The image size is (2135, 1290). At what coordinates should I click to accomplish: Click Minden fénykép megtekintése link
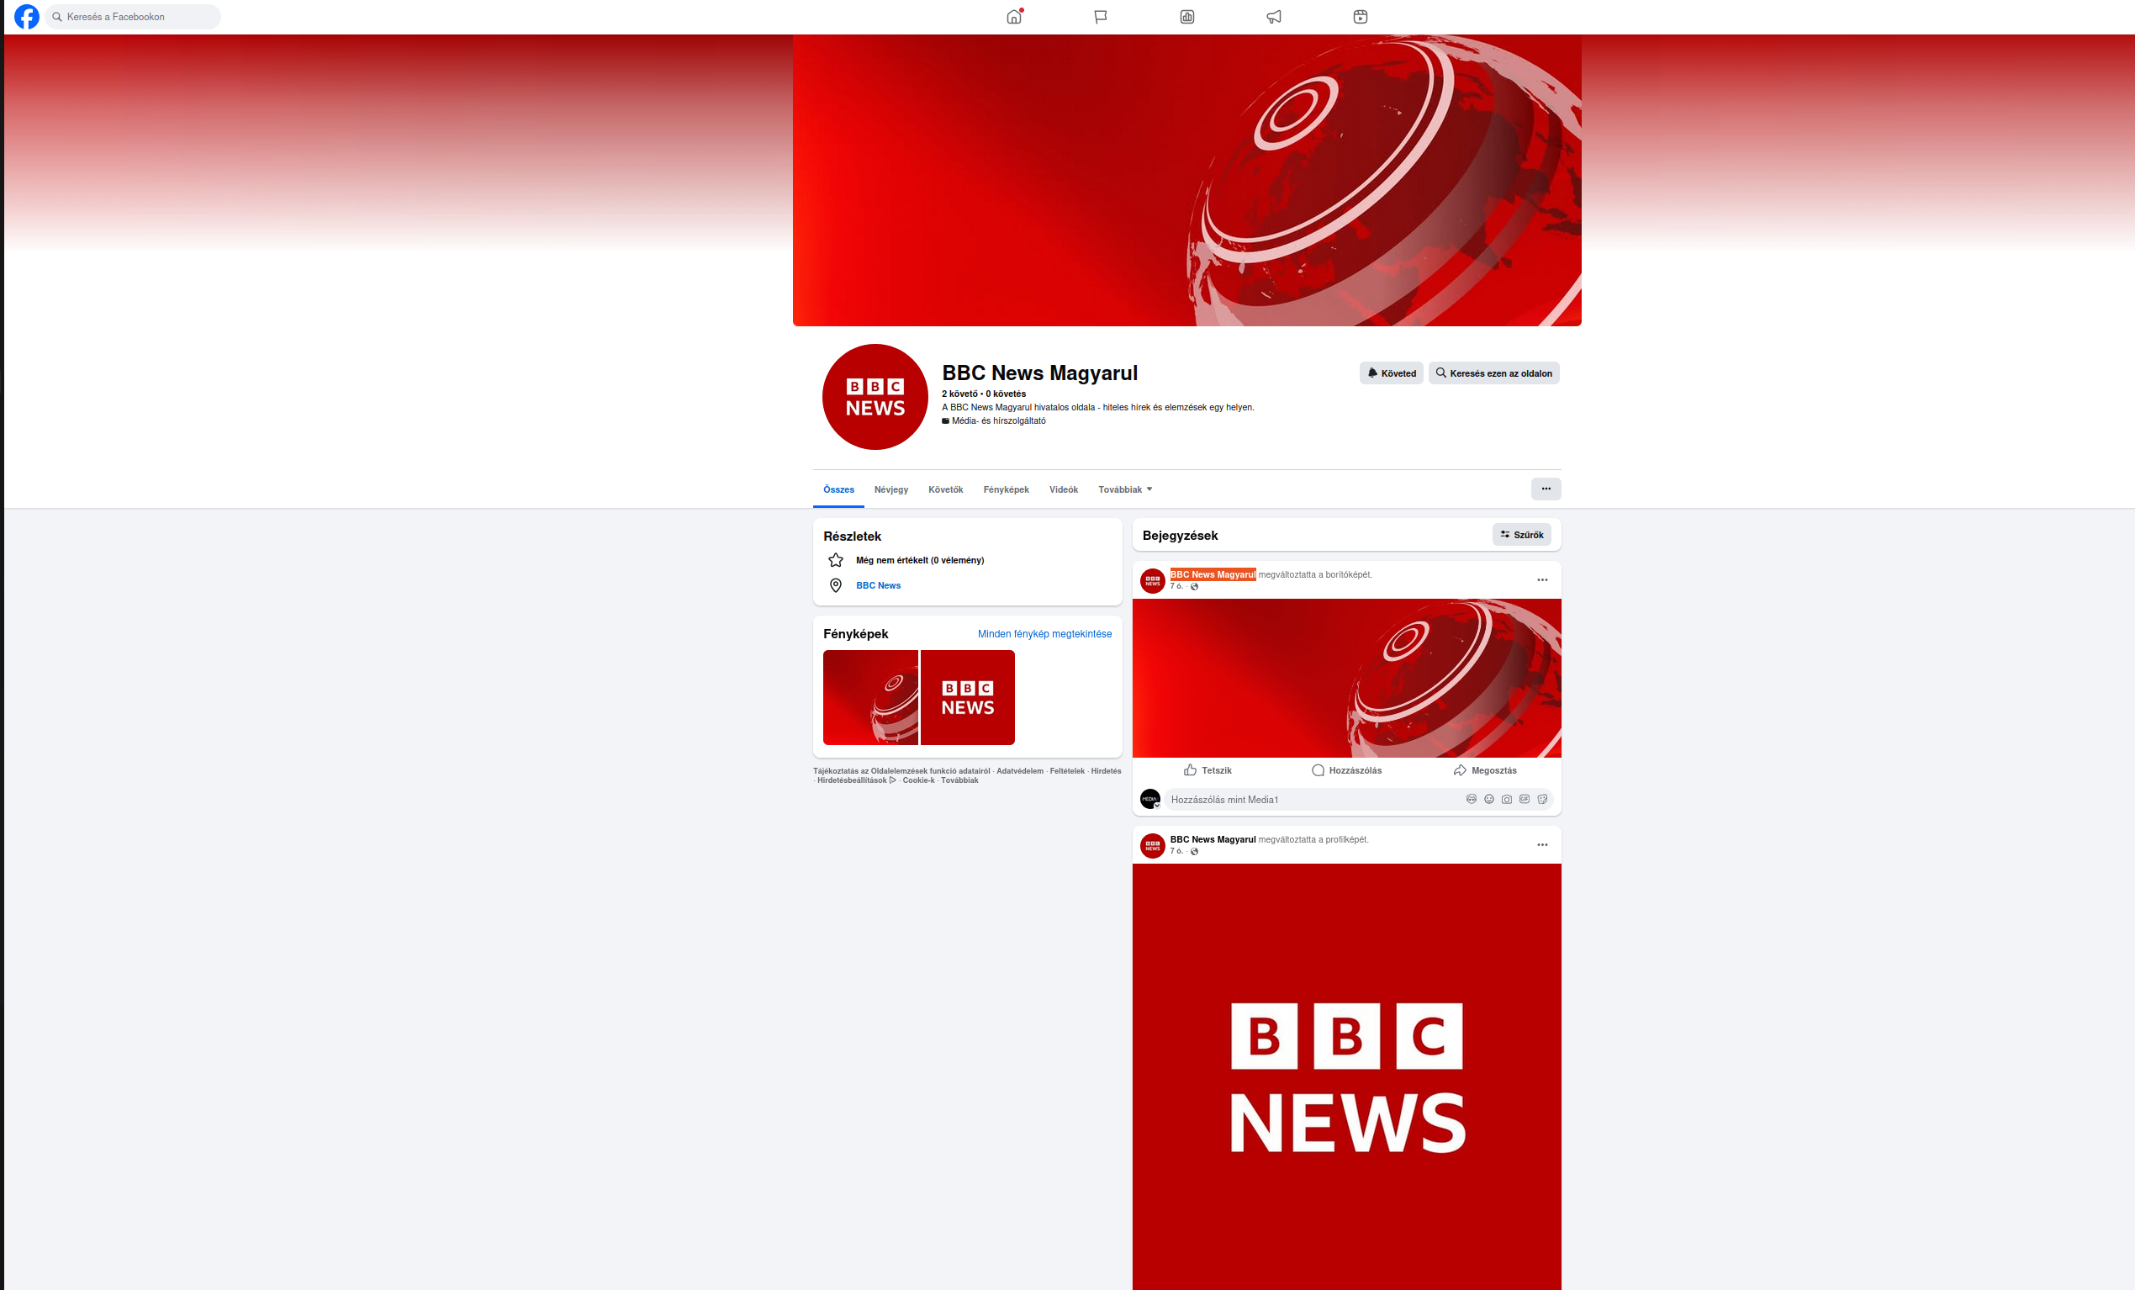pos(1044,634)
